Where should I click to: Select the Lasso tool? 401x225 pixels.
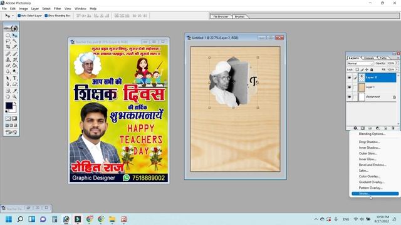point(8,41)
